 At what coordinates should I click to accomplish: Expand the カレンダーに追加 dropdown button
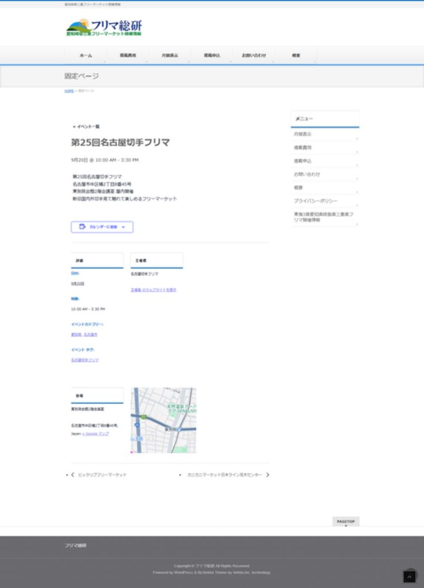click(102, 227)
